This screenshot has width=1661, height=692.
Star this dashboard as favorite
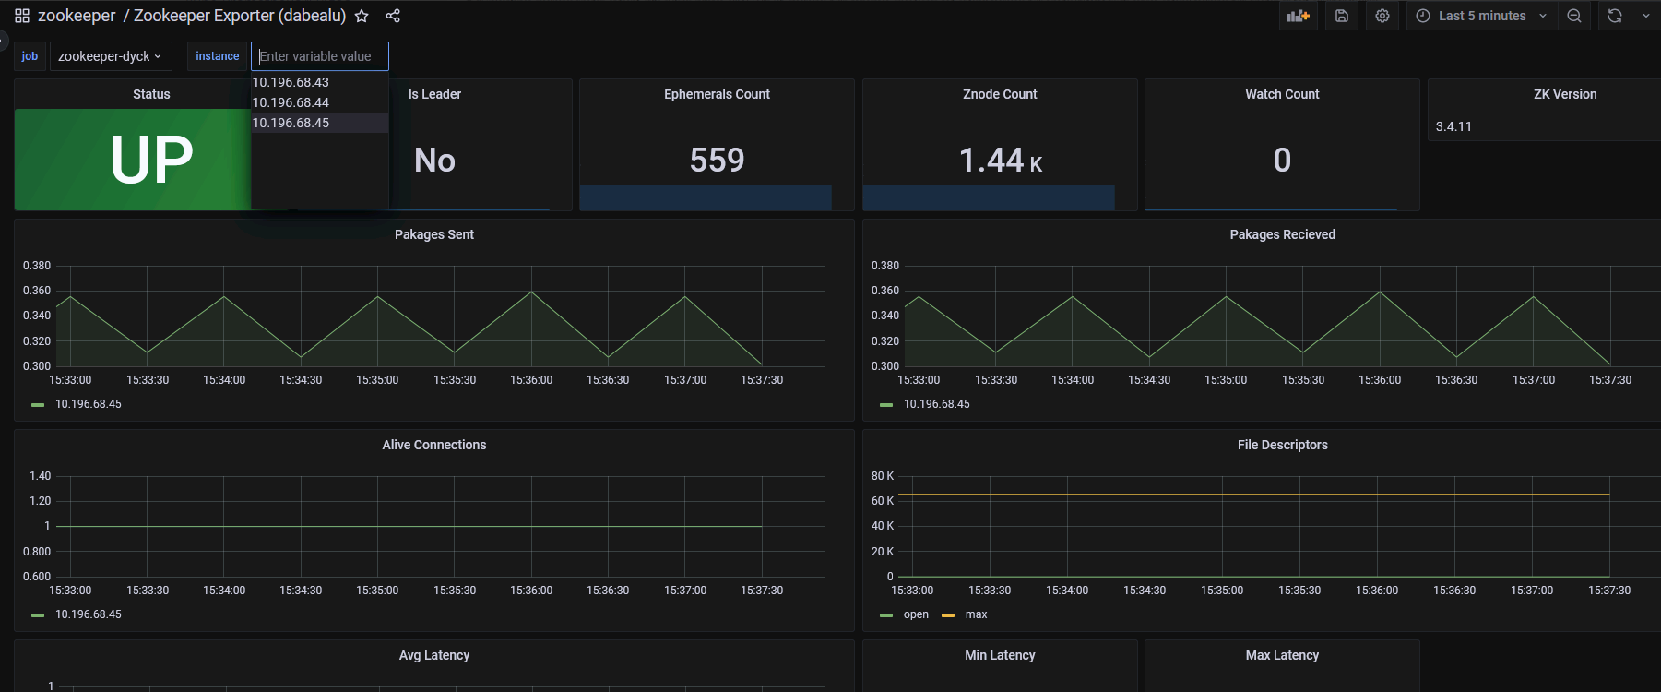(362, 16)
